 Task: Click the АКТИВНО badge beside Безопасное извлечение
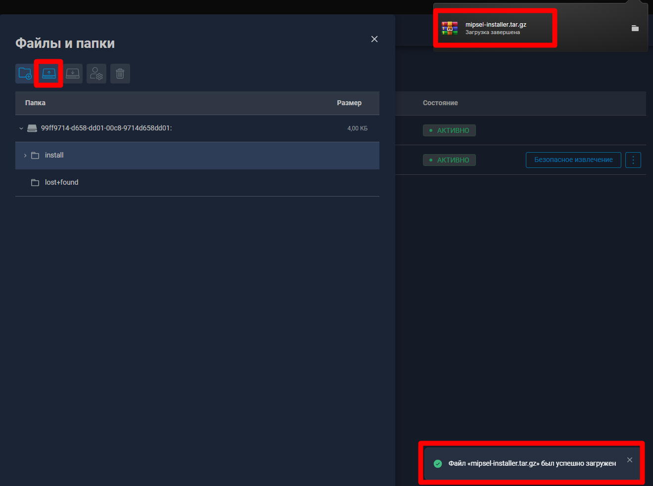pos(449,160)
